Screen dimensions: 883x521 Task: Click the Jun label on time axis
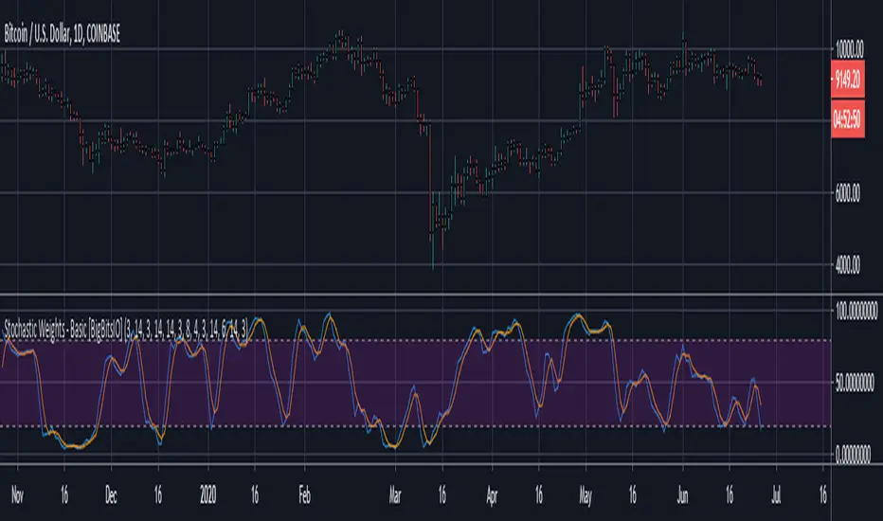click(x=682, y=495)
